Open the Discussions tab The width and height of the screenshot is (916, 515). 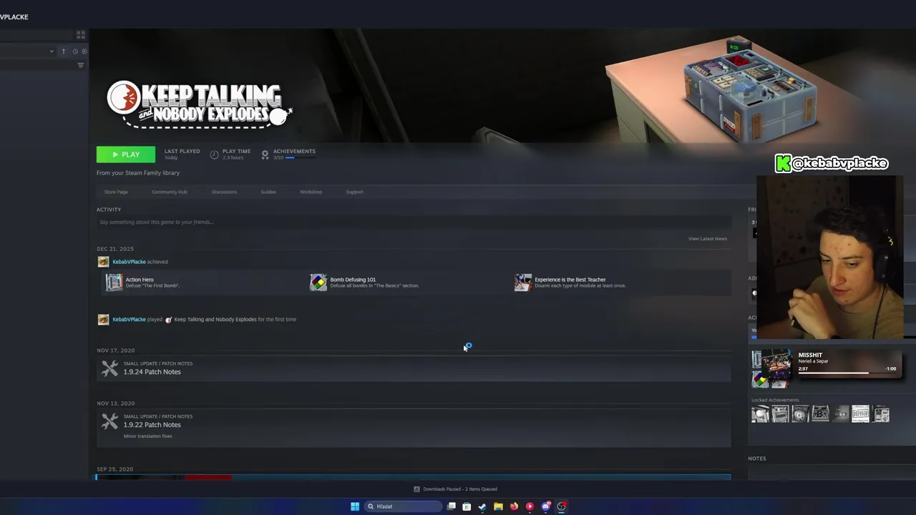click(224, 192)
